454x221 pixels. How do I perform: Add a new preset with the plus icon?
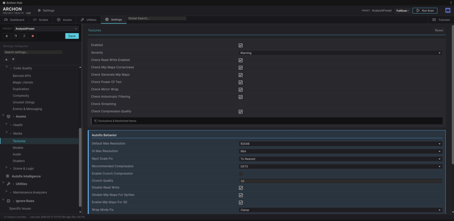pos(6,36)
